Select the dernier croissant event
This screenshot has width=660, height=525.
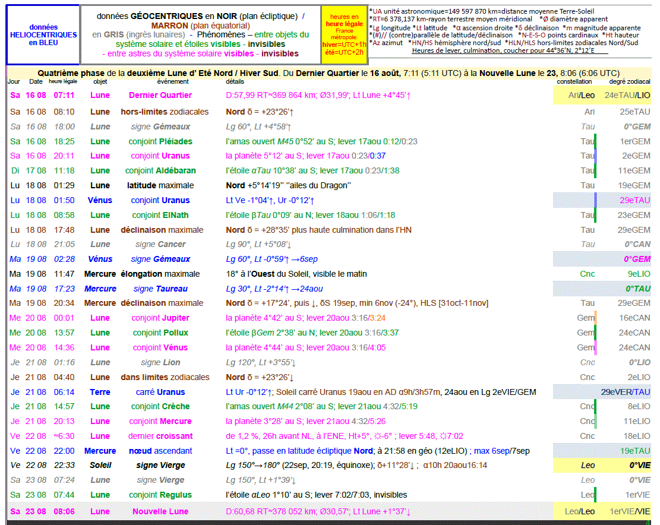click(160, 436)
